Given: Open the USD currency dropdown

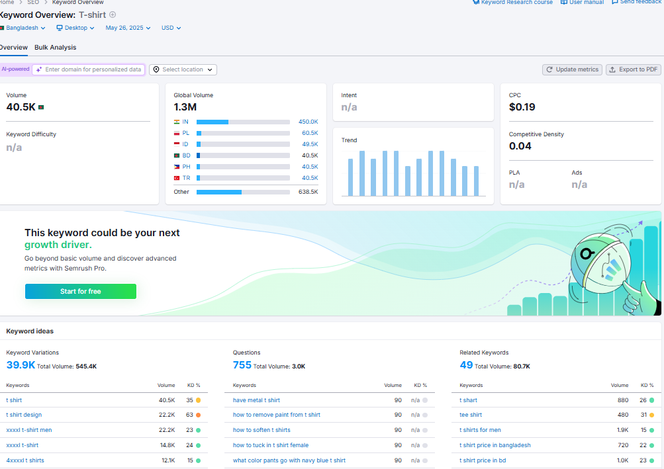Looking at the screenshot, I should coord(171,28).
